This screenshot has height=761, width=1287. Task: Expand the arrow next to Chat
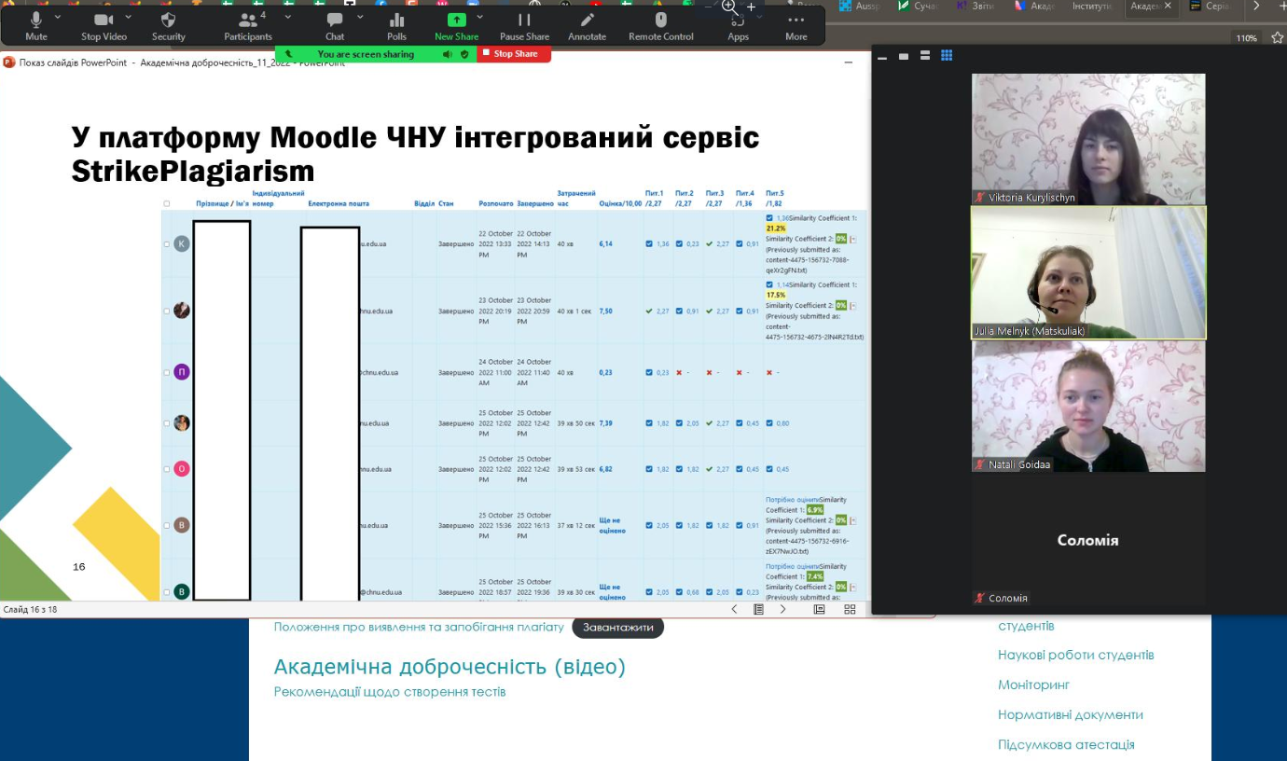pyautogui.click(x=360, y=17)
